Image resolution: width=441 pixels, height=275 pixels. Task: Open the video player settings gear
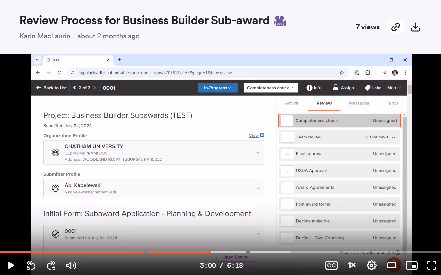[x=371, y=265]
